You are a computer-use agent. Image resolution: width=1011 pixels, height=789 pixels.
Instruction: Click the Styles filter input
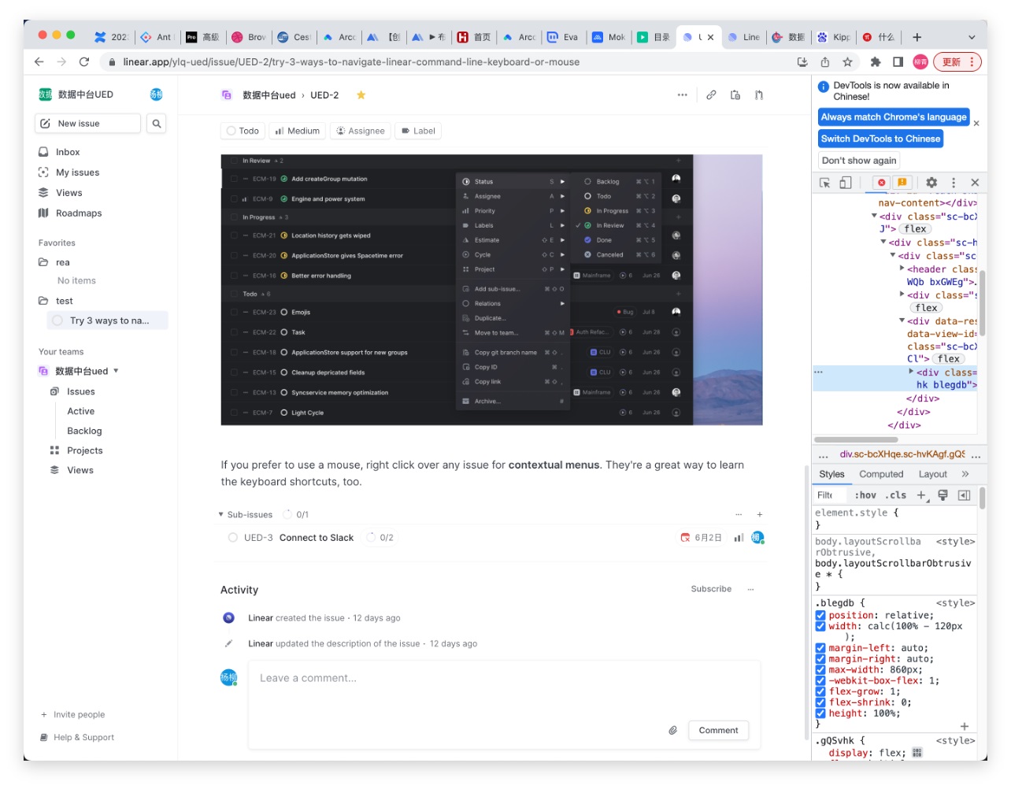(x=831, y=495)
